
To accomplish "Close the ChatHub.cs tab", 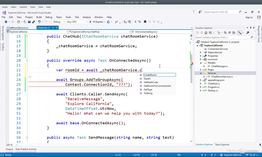I will point(57,28).
